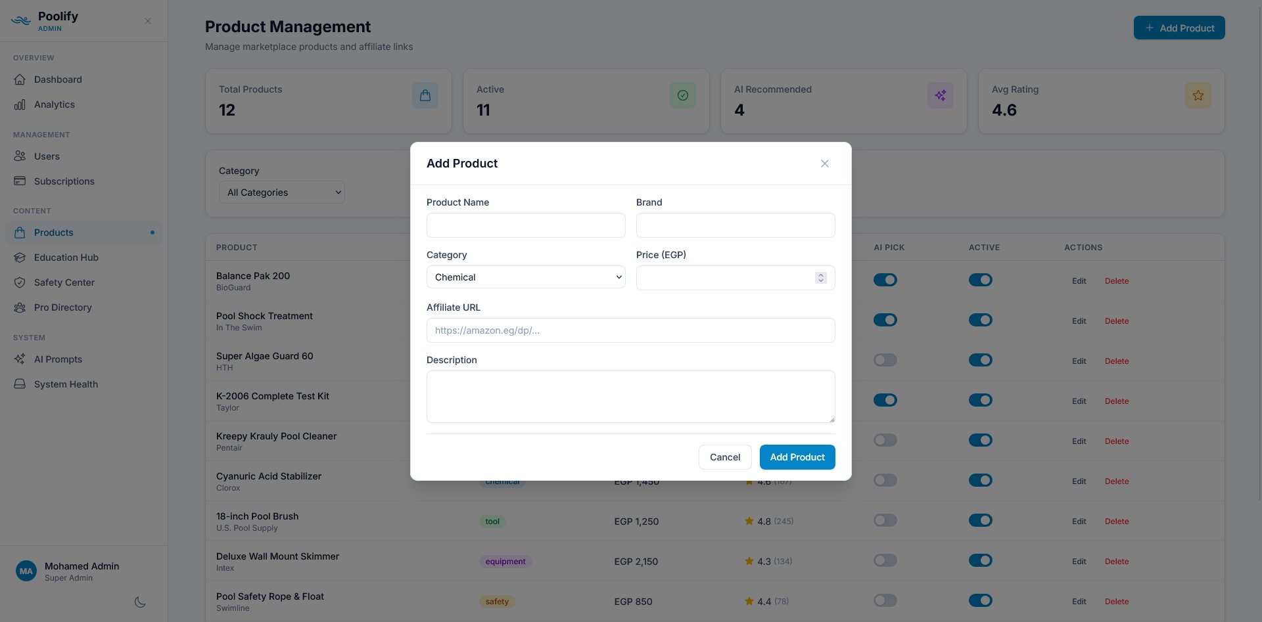Open the AI Prompts sparkle icon
This screenshot has width=1262, height=622.
[x=20, y=359]
